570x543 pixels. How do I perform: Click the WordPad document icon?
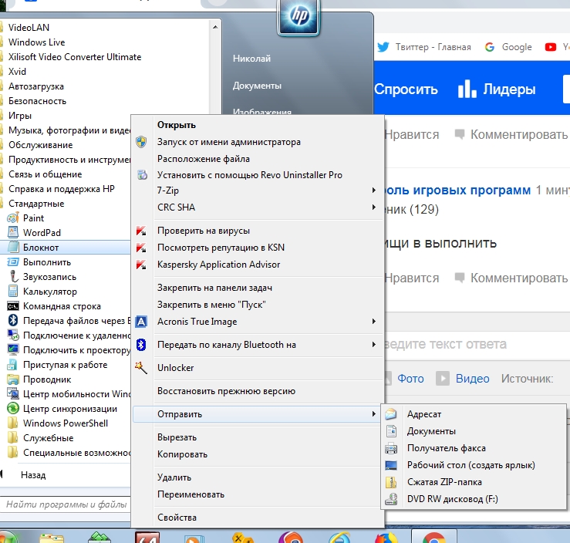[x=13, y=233]
